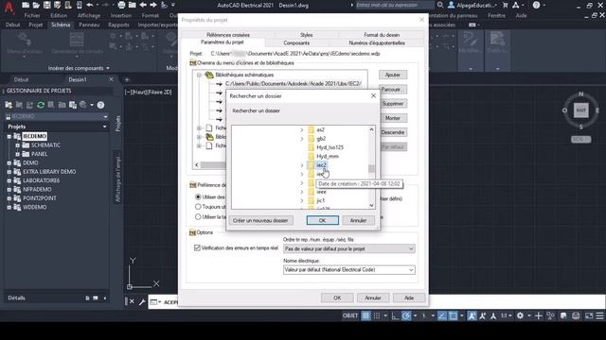Click Créer un nouveau dossier button
The width and height of the screenshot is (606, 340).
pyautogui.click(x=260, y=220)
